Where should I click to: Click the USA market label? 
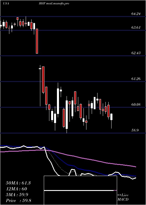coord(6,4)
